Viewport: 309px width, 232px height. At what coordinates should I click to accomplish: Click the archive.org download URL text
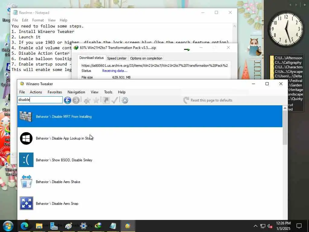click(154, 66)
